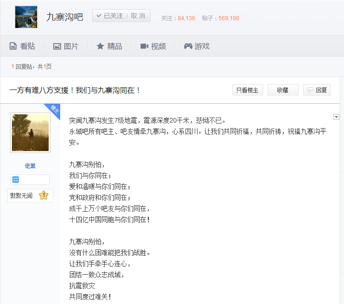Viewport: 344px width, 304px height.
Task: Click the gold star level 1 badge
Action: click(44, 196)
